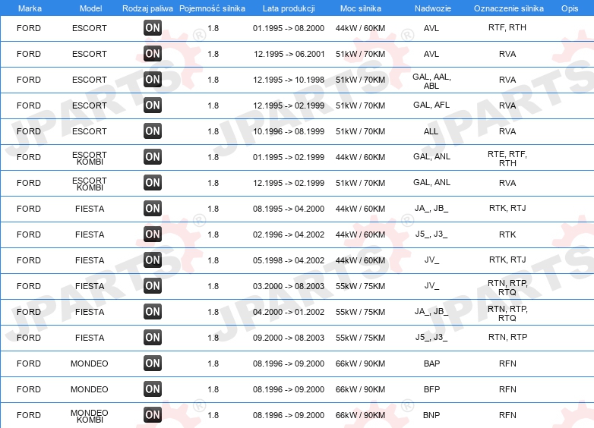This screenshot has width=594, height=428.
Task: Select the ON icon in the MONDEO KOMBI row
Action: pos(153,415)
